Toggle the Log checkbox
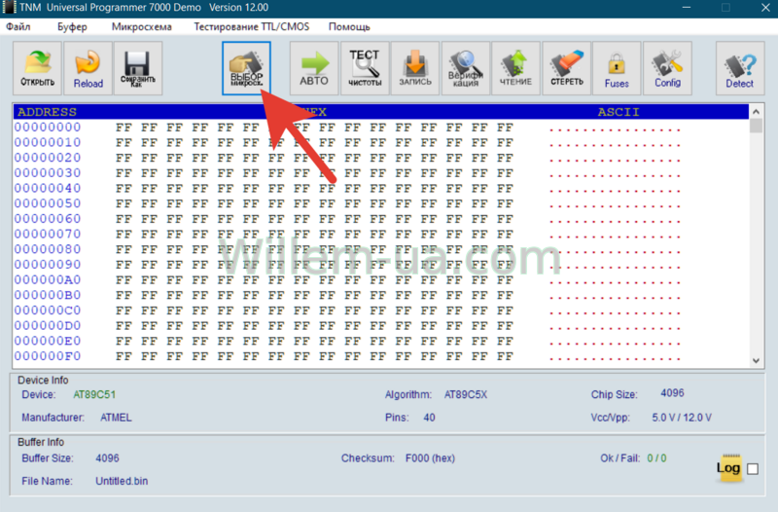The image size is (778, 512). coord(753,469)
